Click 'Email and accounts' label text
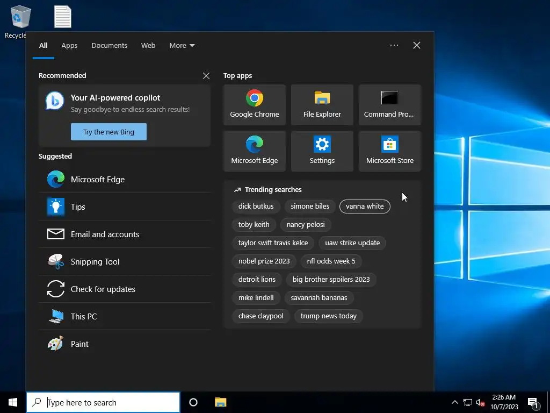 point(105,234)
